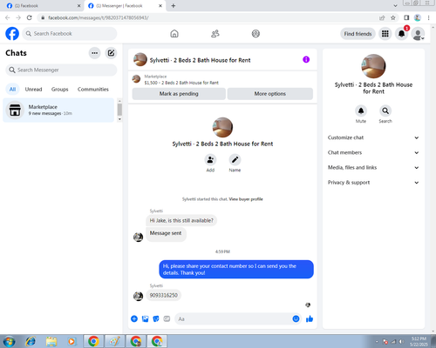The image size is (436, 348).
Task: Select the Communities chats filter
Action: click(x=93, y=90)
